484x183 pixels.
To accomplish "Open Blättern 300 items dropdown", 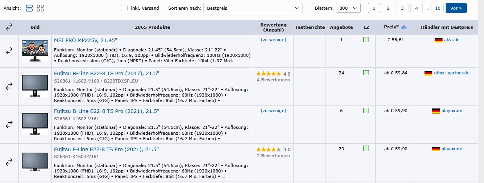I will pos(349,8).
